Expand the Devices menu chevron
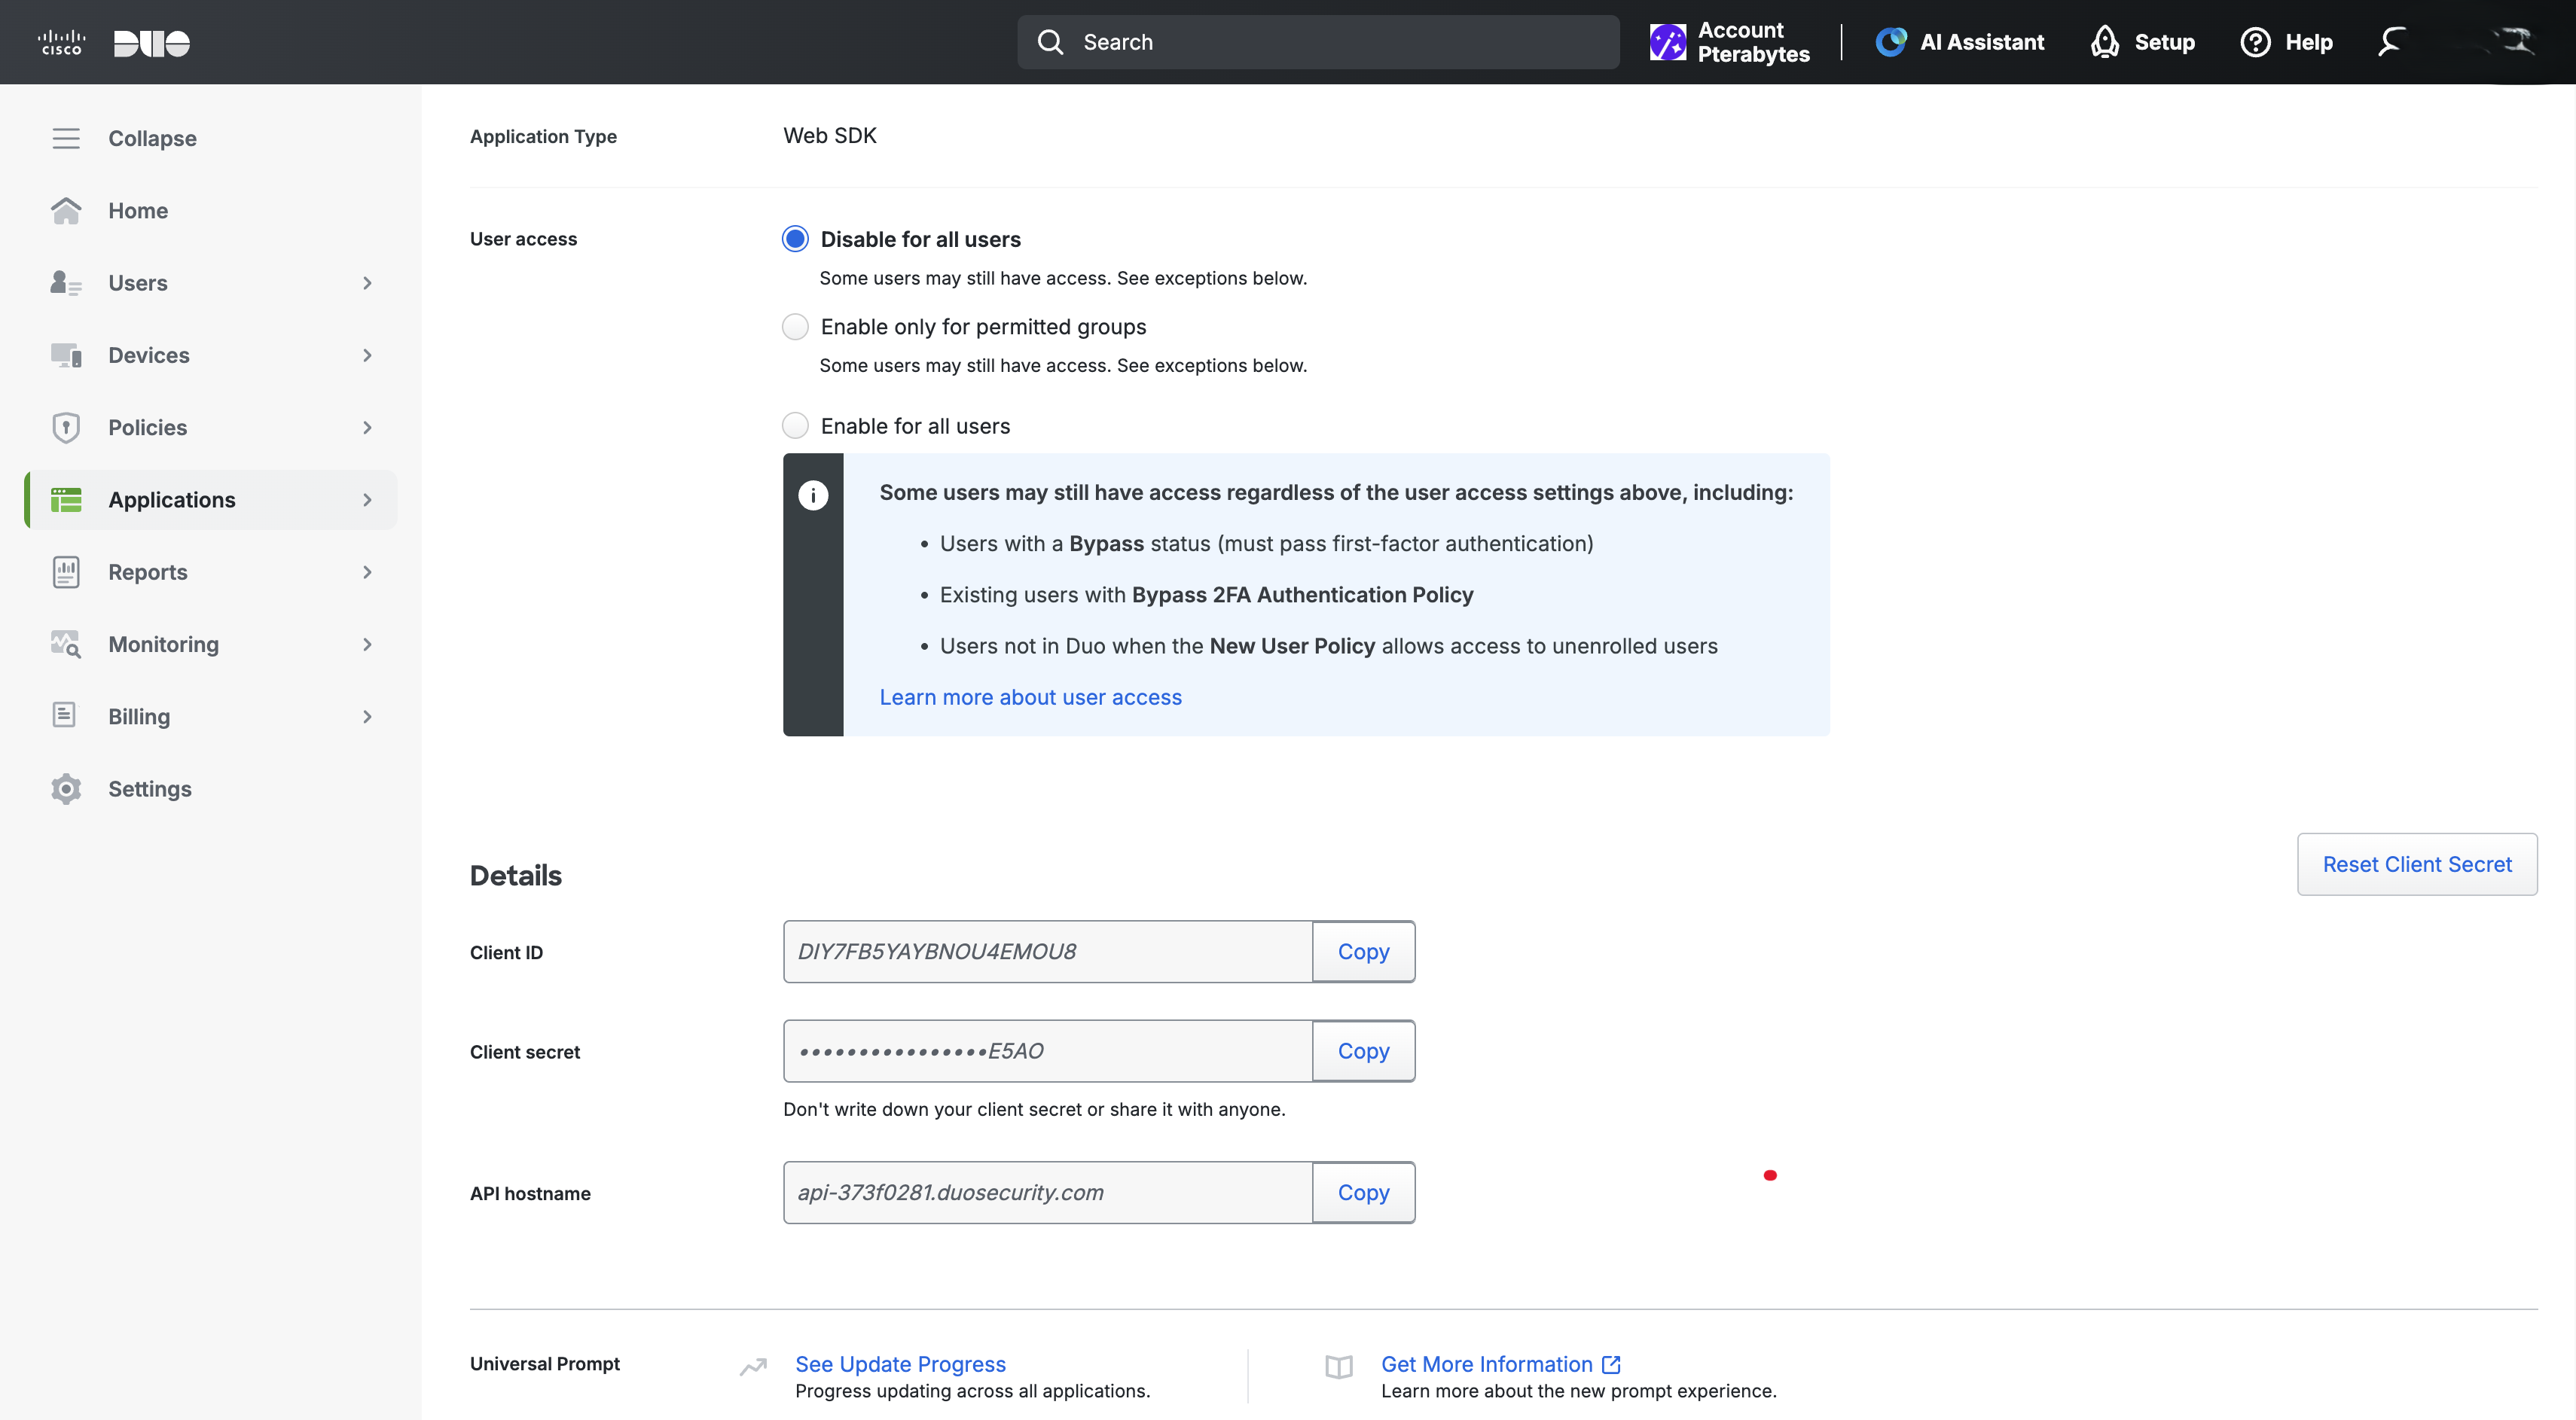2576x1420 pixels. pyautogui.click(x=367, y=355)
